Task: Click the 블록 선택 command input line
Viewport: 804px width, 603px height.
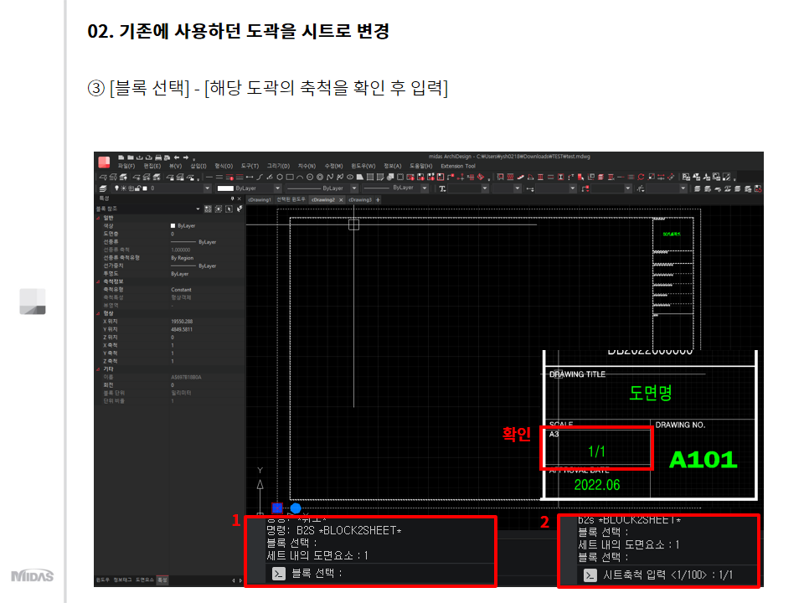Action: [x=379, y=574]
